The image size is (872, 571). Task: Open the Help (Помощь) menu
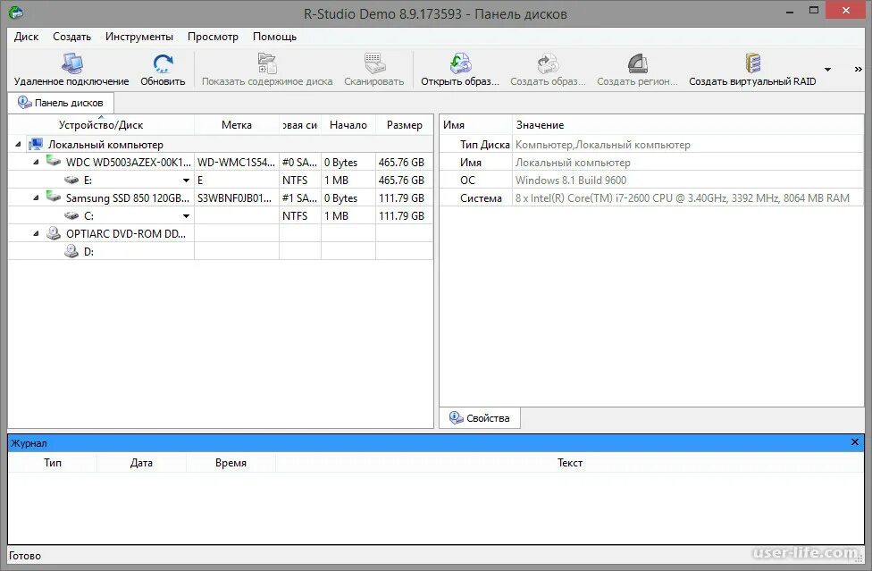(274, 37)
